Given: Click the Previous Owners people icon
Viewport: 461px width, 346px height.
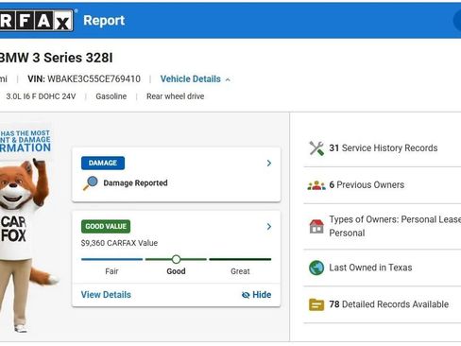Looking at the screenshot, I should (316, 185).
